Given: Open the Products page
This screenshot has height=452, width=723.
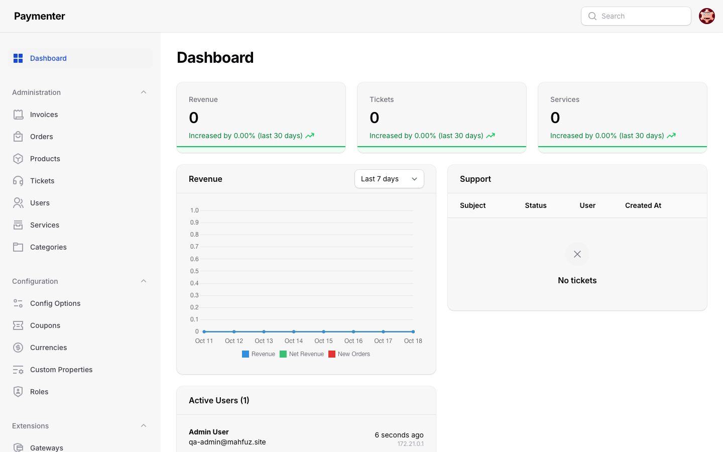Looking at the screenshot, I should point(80,159).
